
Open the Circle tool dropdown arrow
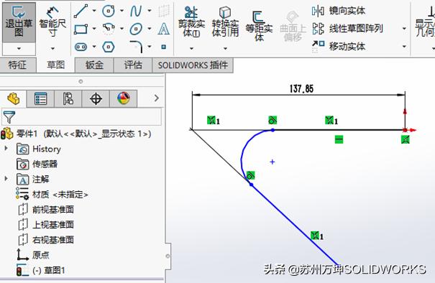[x=122, y=11]
